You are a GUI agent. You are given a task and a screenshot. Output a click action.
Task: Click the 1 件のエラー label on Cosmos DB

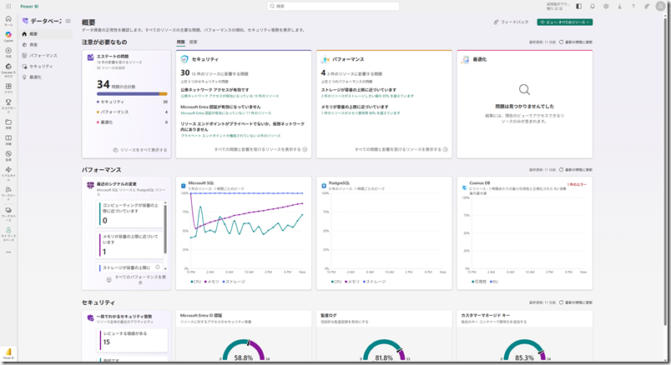coord(577,184)
